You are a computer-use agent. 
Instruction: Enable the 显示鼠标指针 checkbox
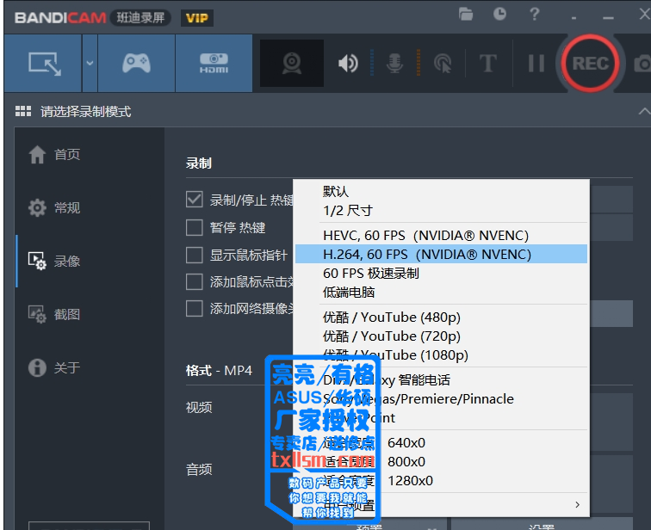tap(195, 255)
